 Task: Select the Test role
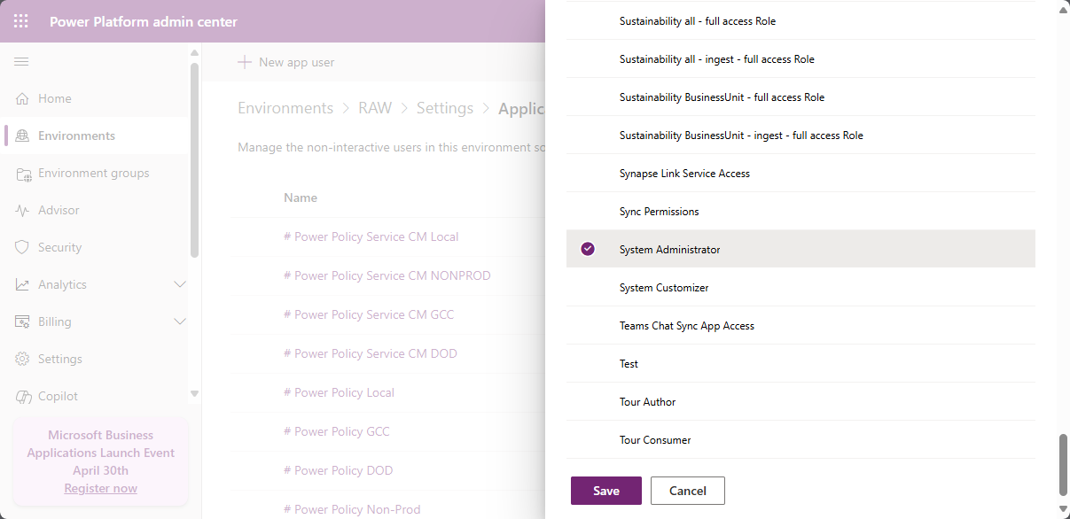point(801,363)
